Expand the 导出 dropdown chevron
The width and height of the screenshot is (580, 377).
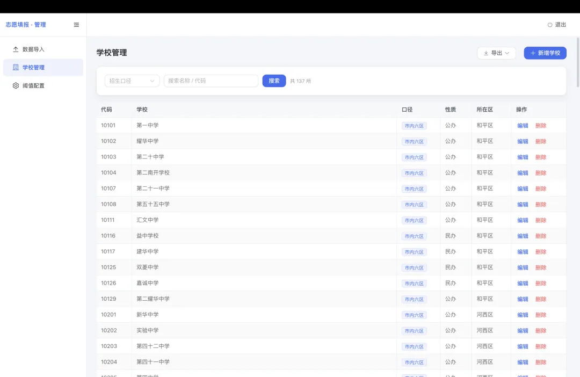point(507,53)
